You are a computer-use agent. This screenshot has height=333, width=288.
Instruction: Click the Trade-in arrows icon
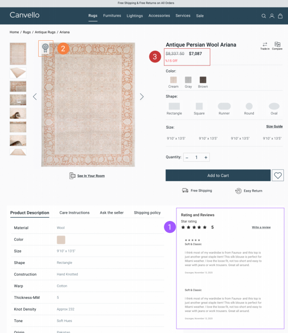click(x=265, y=45)
